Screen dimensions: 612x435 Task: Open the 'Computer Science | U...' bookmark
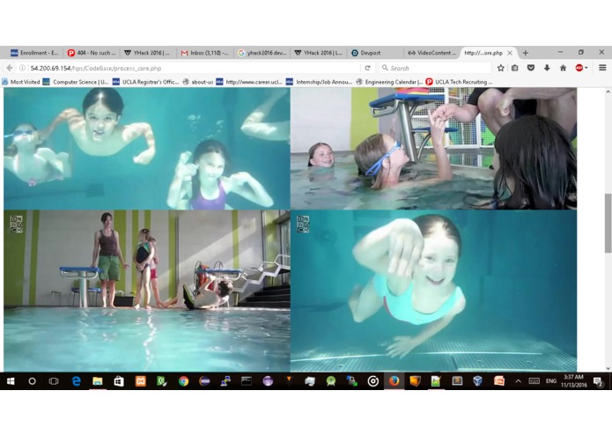(76, 82)
